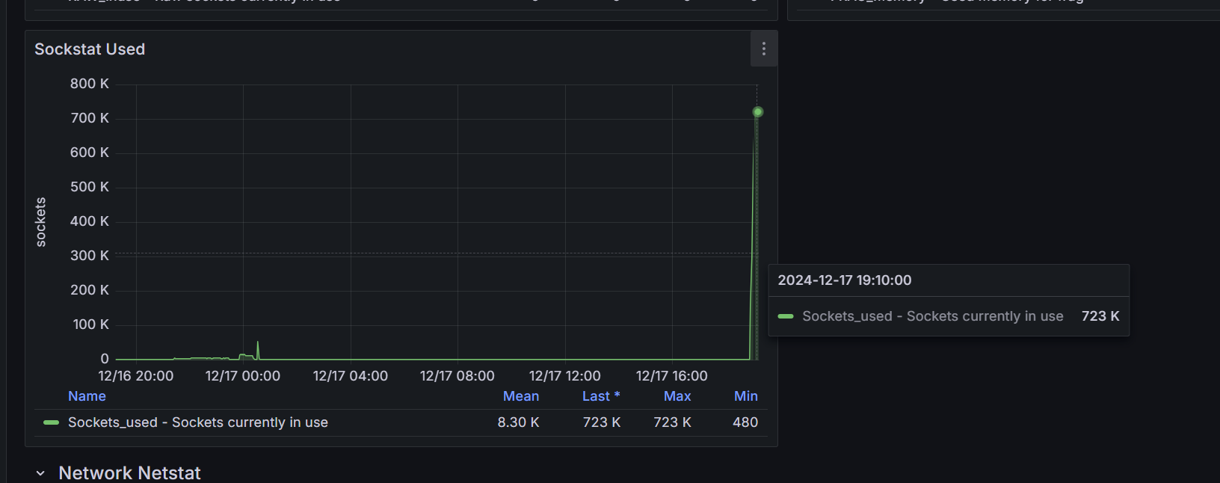Click the Sockstat Used panel title

point(90,49)
